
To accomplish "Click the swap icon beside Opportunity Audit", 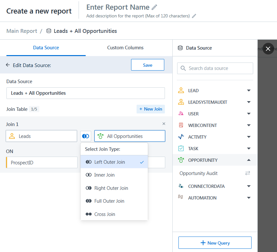I will 247,173.
